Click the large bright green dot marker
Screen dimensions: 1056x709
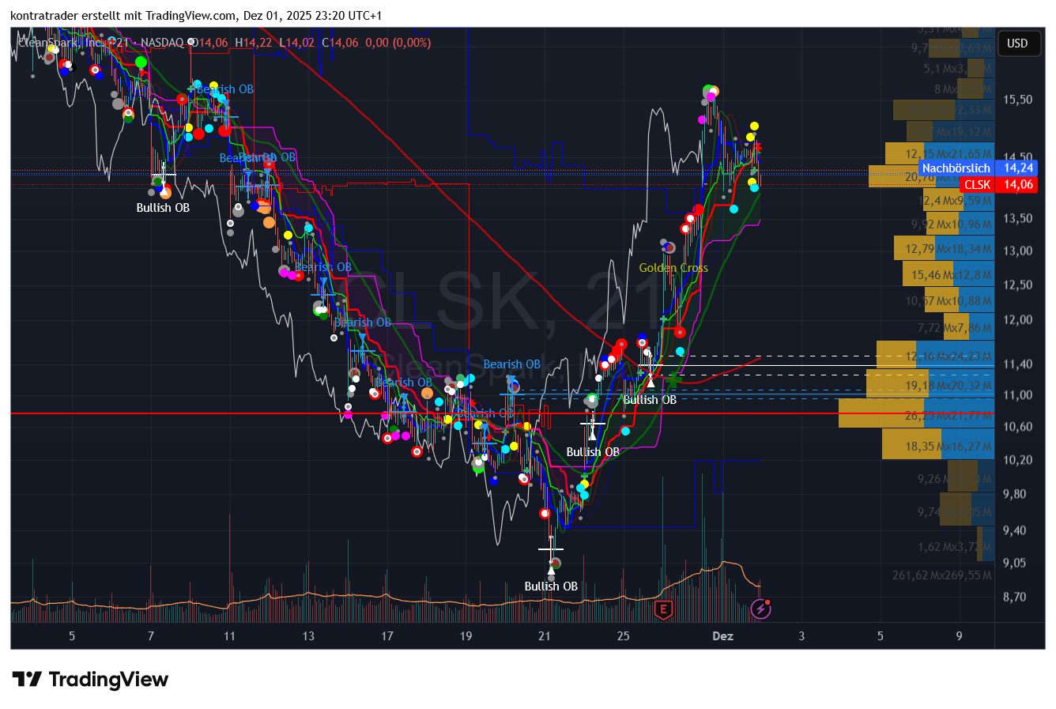pos(141,62)
